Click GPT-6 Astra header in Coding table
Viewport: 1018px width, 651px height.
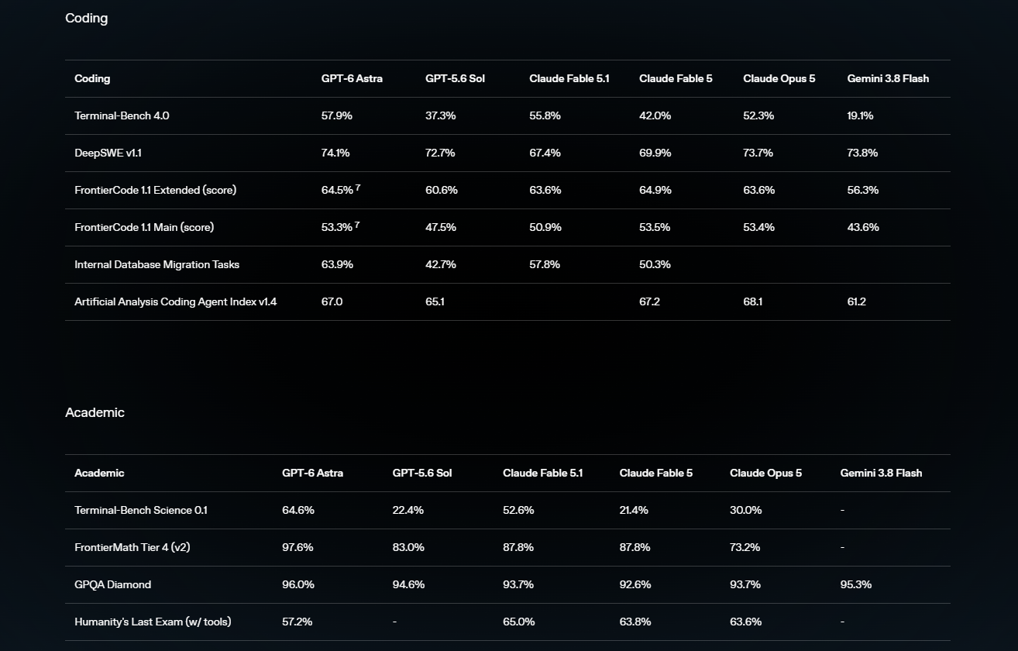[x=352, y=78]
